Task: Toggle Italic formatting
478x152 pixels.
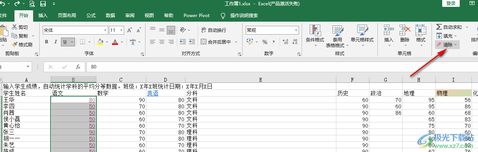Action: (56, 42)
